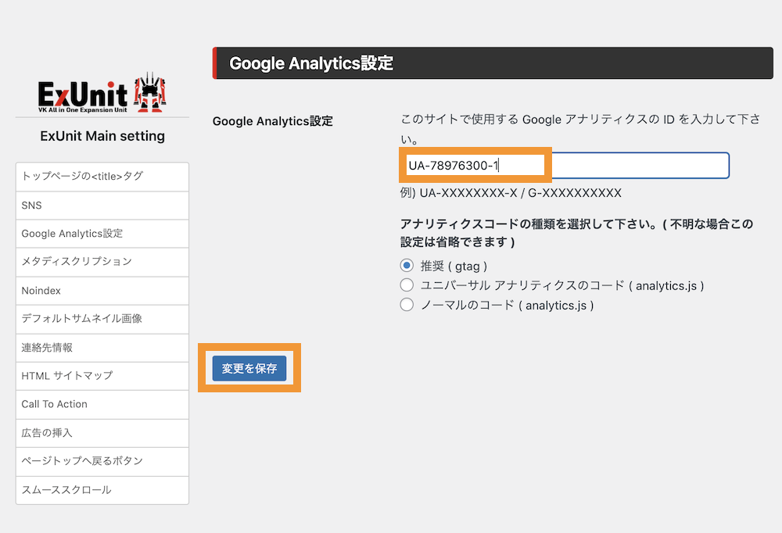Open the トップページの<title>タグ menu item
The image size is (782, 533).
(102, 177)
